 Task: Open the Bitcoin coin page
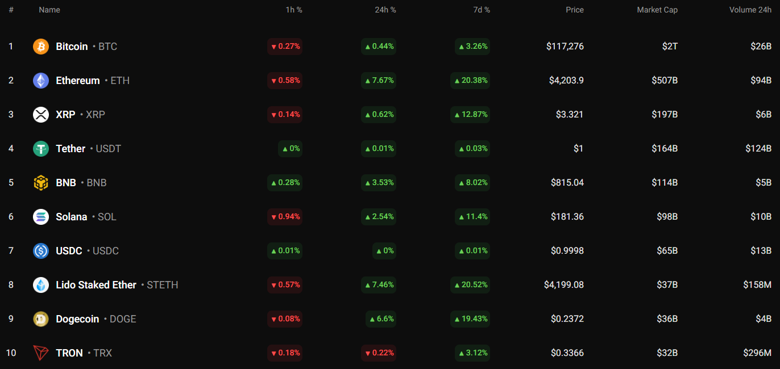click(71, 46)
